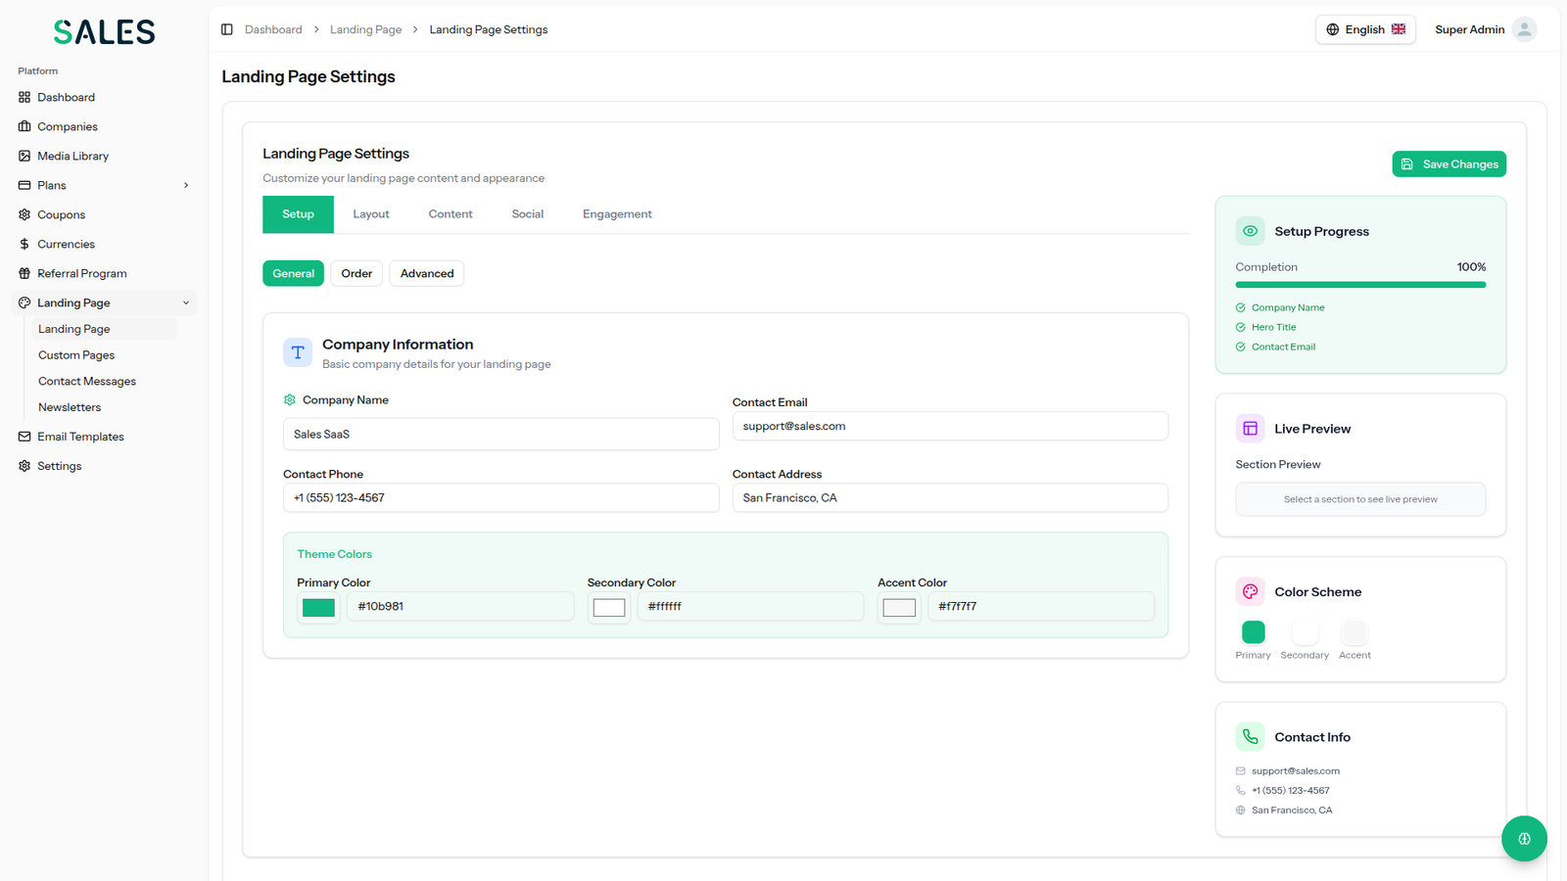Image resolution: width=1567 pixels, height=881 pixels.
Task: Expand the Plans sidebar menu
Action: tap(185, 185)
